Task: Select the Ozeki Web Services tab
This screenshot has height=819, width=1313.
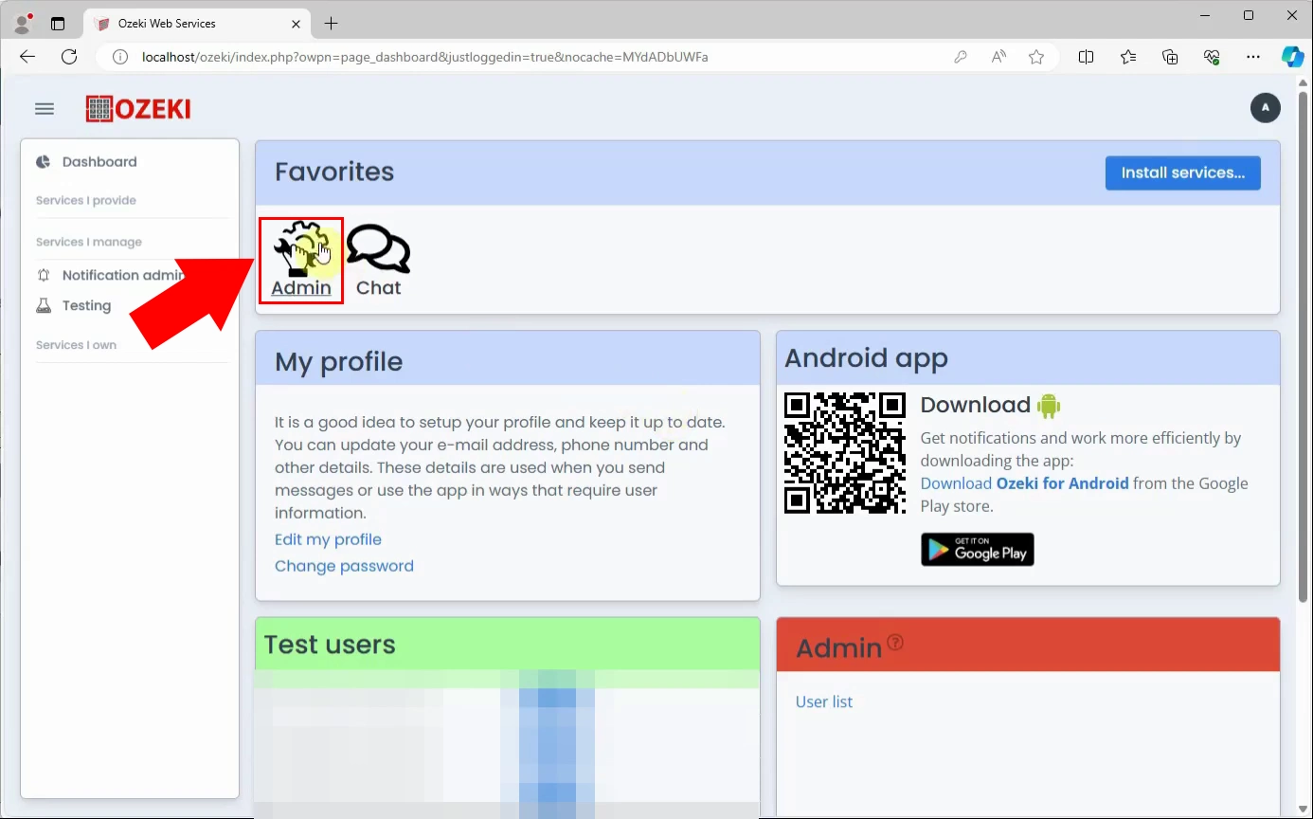Action: [x=198, y=23]
